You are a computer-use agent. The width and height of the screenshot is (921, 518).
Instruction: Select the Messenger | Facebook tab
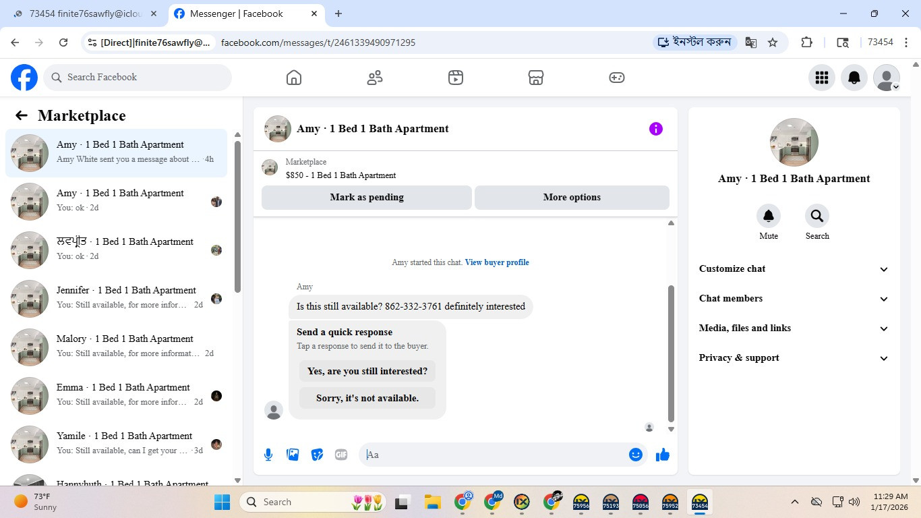click(x=246, y=13)
